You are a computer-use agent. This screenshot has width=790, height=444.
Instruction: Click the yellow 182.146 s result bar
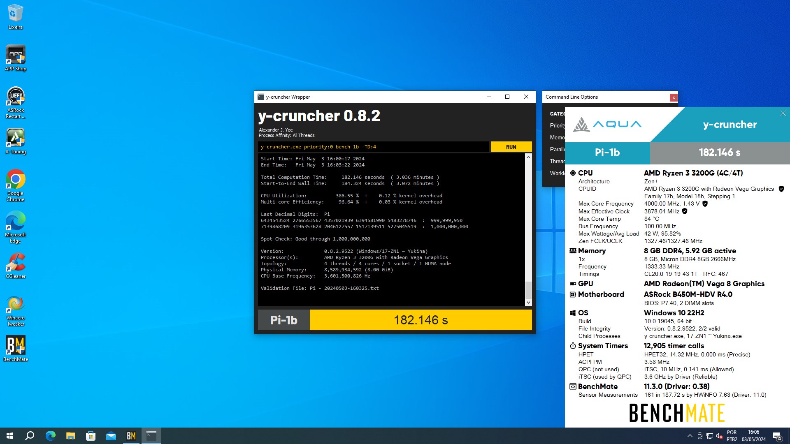click(421, 320)
